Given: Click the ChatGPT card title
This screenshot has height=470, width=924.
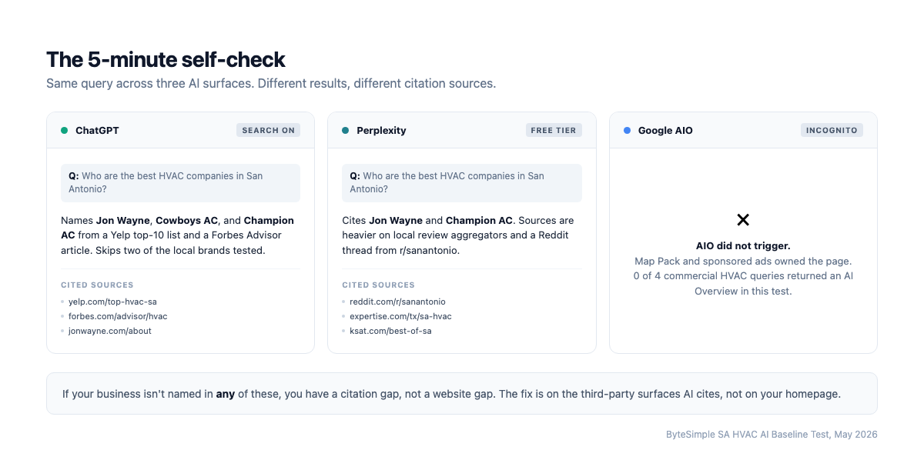Looking at the screenshot, I should click(97, 131).
